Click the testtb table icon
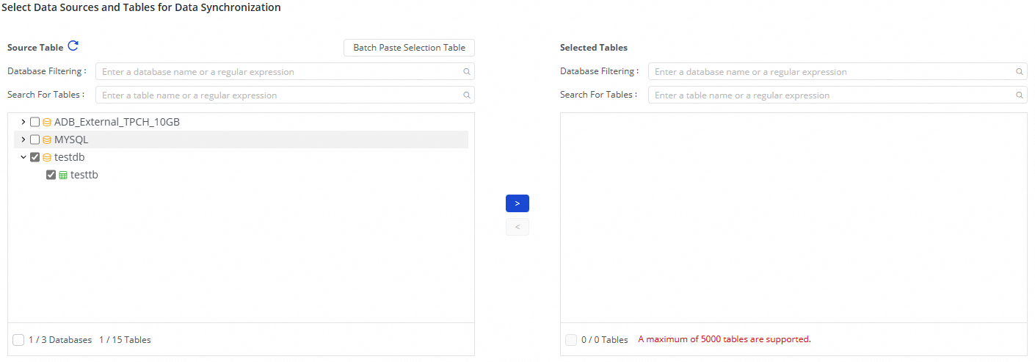The height and width of the screenshot is (362, 1035). [63, 175]
